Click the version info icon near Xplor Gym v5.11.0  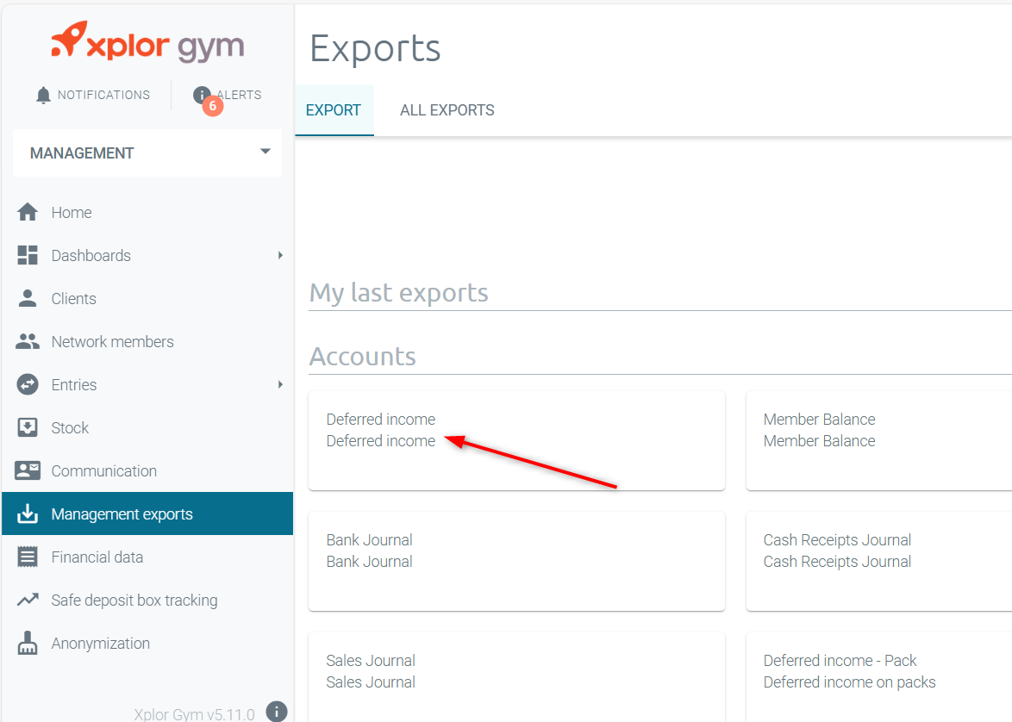click(277, 712)
